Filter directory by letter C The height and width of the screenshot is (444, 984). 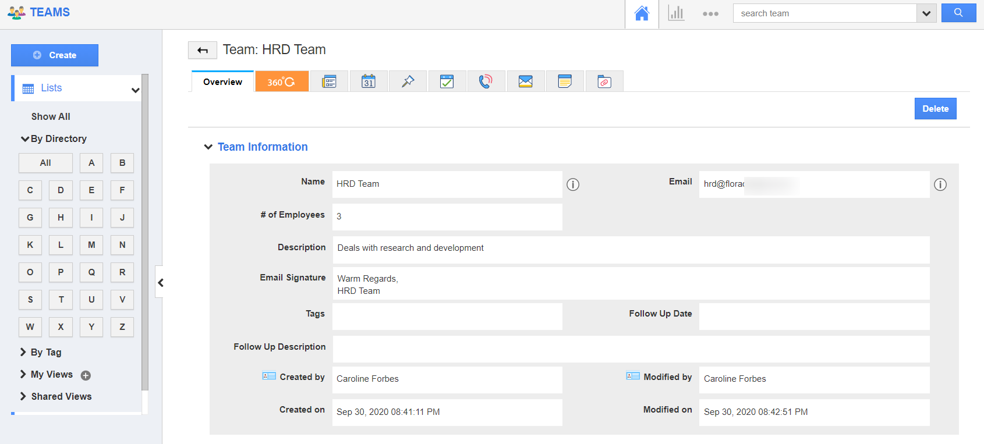pyautogui.click(x=30, y=190)
